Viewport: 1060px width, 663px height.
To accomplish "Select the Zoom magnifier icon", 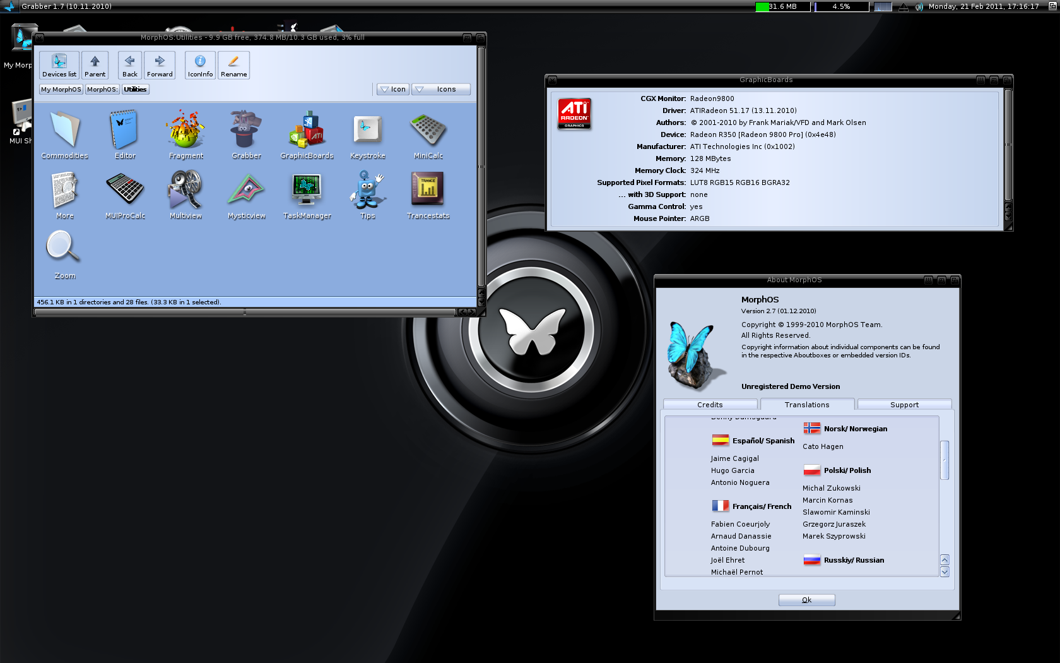I will pyautogui.click(x=64, y=254).
